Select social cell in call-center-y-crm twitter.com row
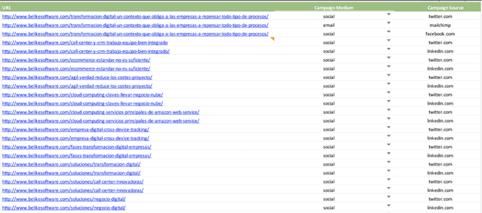The width and height of the screenshot is (482, 213). [329, 42]
